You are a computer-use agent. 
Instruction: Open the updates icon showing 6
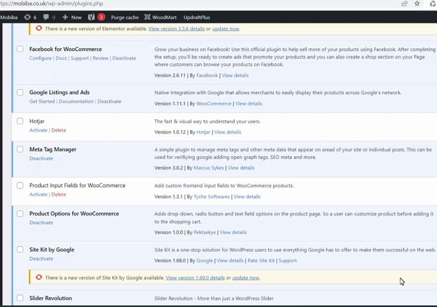click(x=27, y=17)
